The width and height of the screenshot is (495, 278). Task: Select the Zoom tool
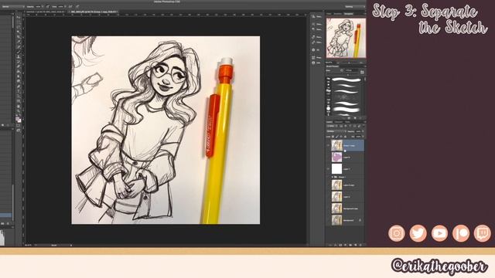19,111
